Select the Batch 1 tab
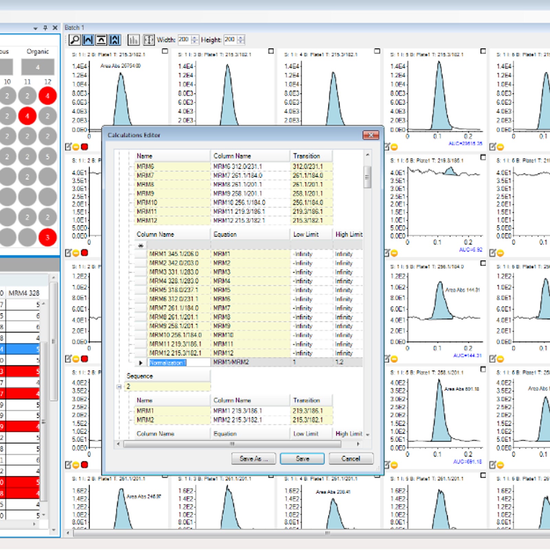Viewport: 550px width, 550px height. tap(75, 27)
